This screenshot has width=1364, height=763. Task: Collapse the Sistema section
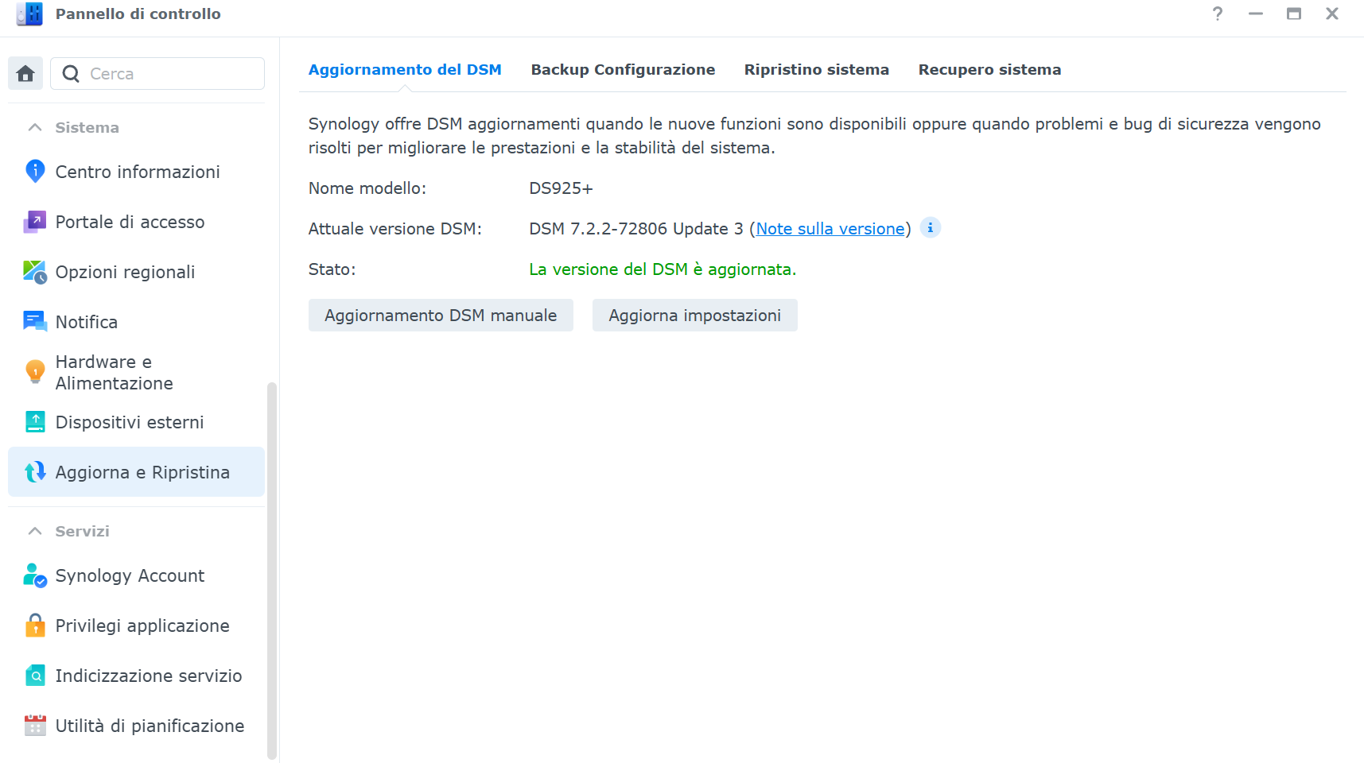click(35, 127)
